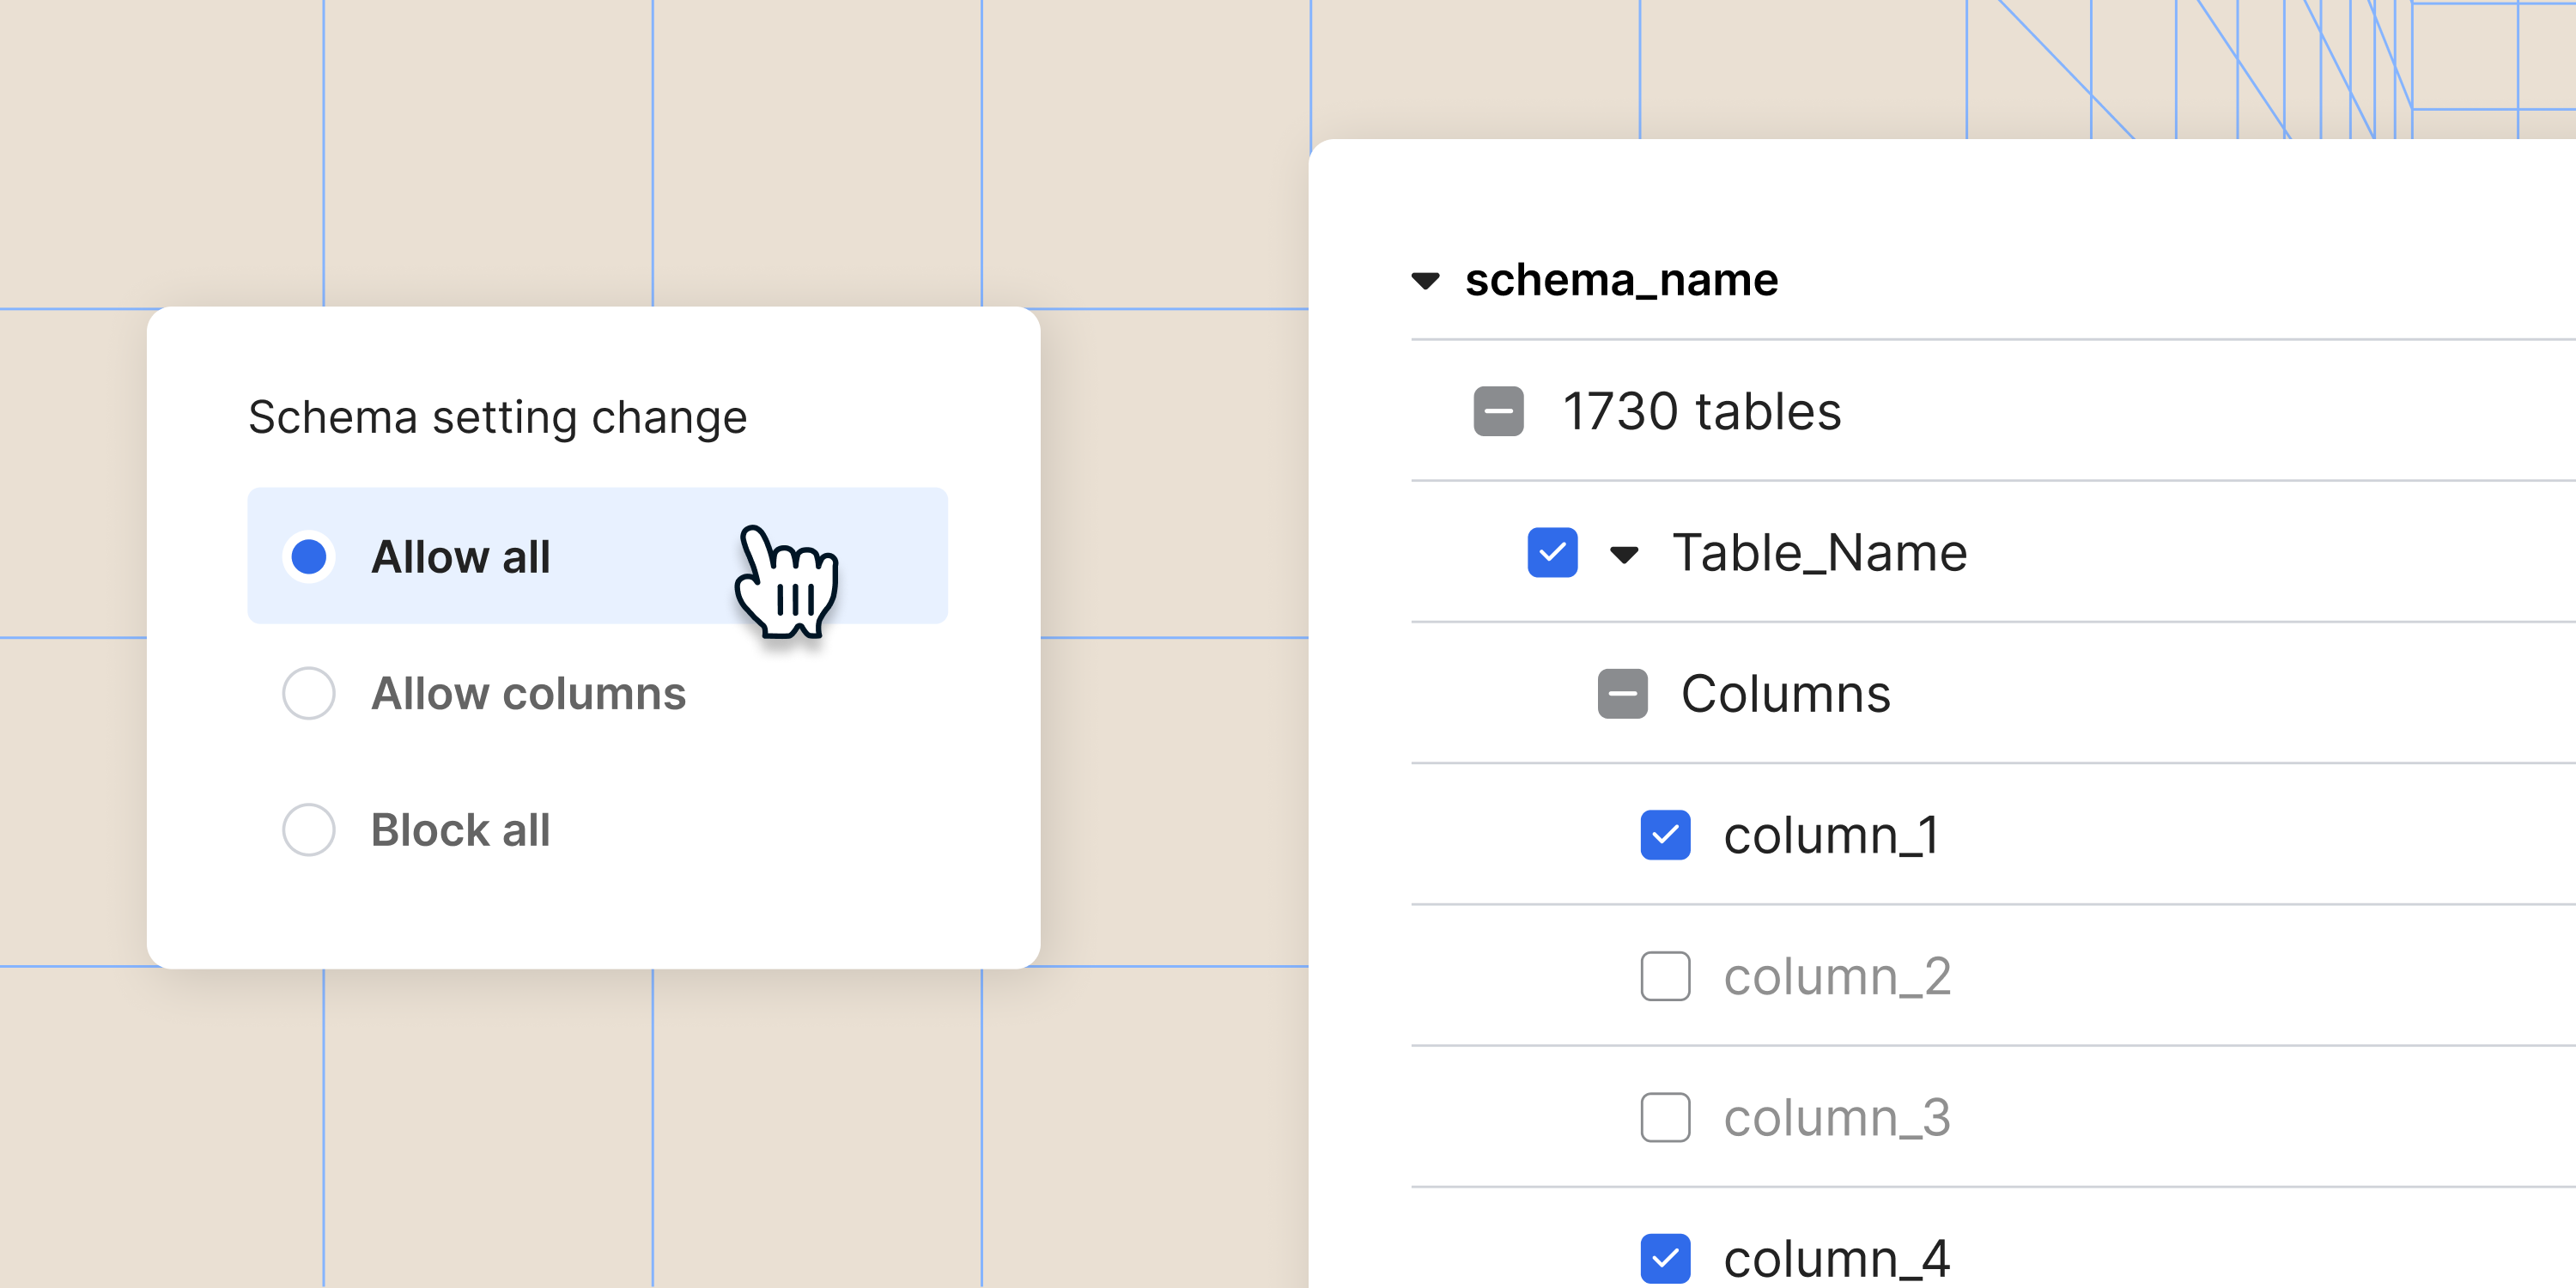Click the Table_Name label text

tap(1820, 553)
